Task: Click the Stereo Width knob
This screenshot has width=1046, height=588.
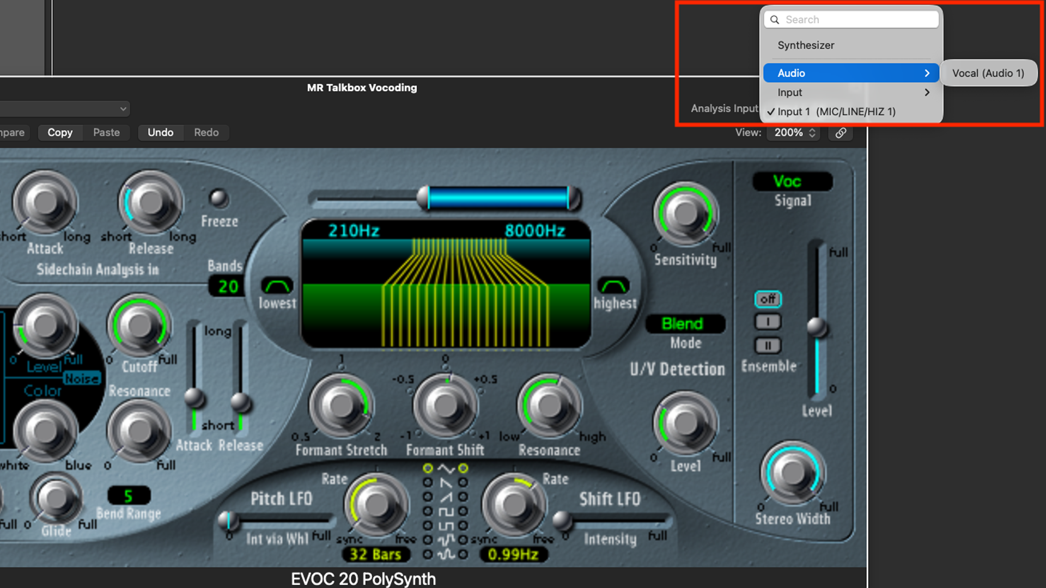Action: coord(793,474)
